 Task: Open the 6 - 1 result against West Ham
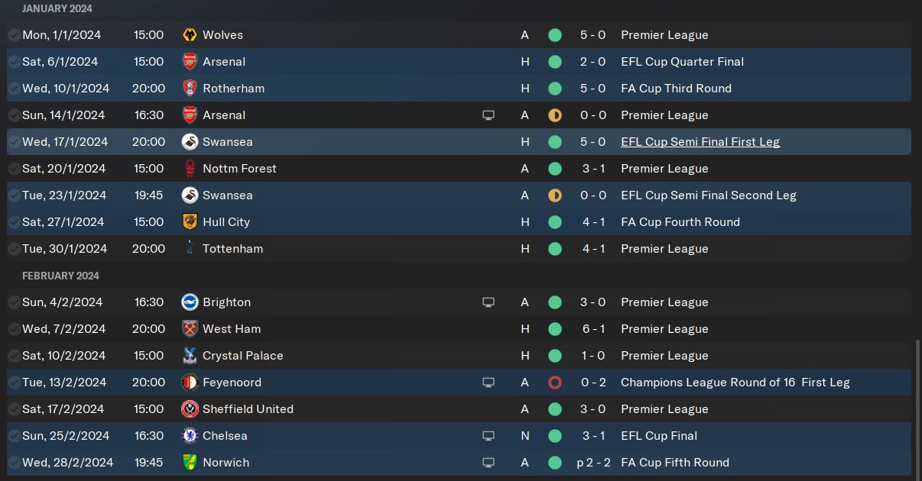(593, 329)
